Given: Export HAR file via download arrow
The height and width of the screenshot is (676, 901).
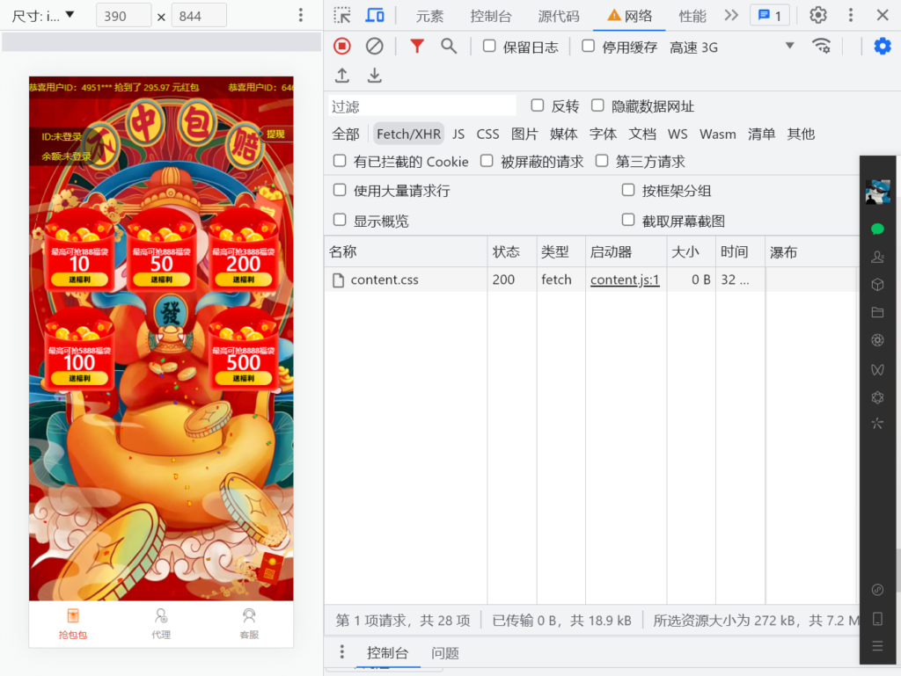Looking at the screenshot, I should click(373, 76).
